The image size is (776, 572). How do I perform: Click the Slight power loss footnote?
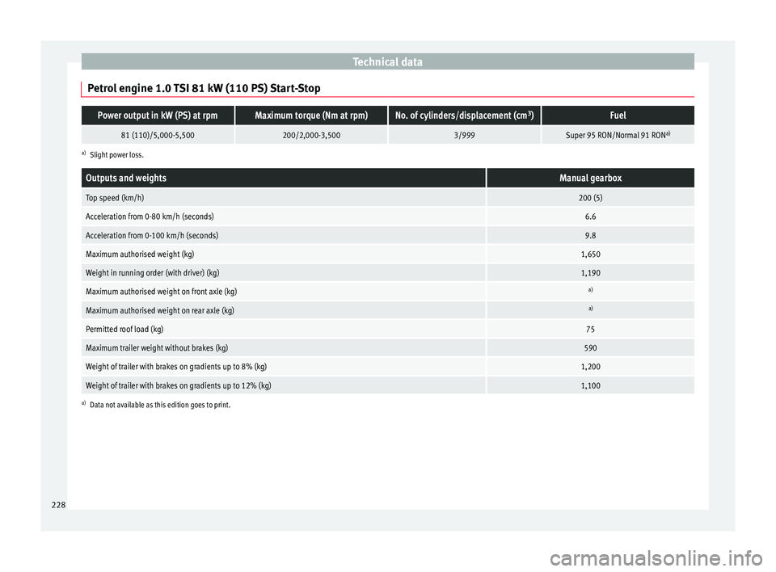coord(116,154)
